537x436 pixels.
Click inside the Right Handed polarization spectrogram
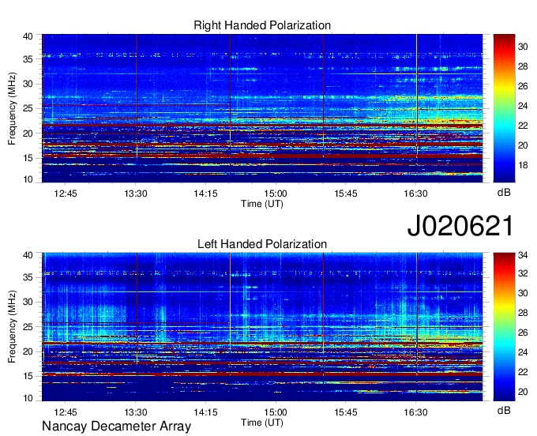click(262, 108)
